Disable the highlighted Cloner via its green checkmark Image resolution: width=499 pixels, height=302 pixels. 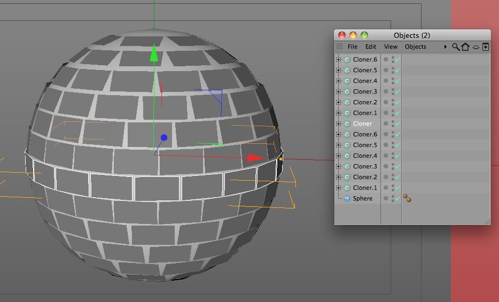[x=398, y=123]
